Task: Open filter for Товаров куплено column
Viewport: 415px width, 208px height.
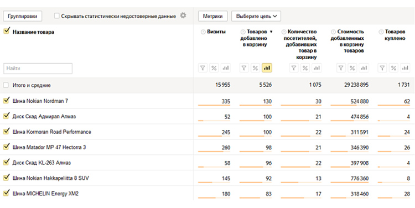Action: (x=382, y=68)
